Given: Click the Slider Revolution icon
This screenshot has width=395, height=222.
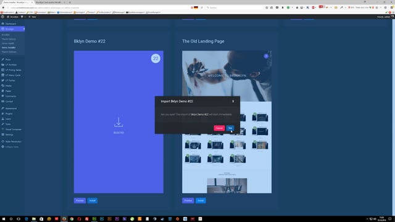Looking at the screenshot, I should pos(2,141).
